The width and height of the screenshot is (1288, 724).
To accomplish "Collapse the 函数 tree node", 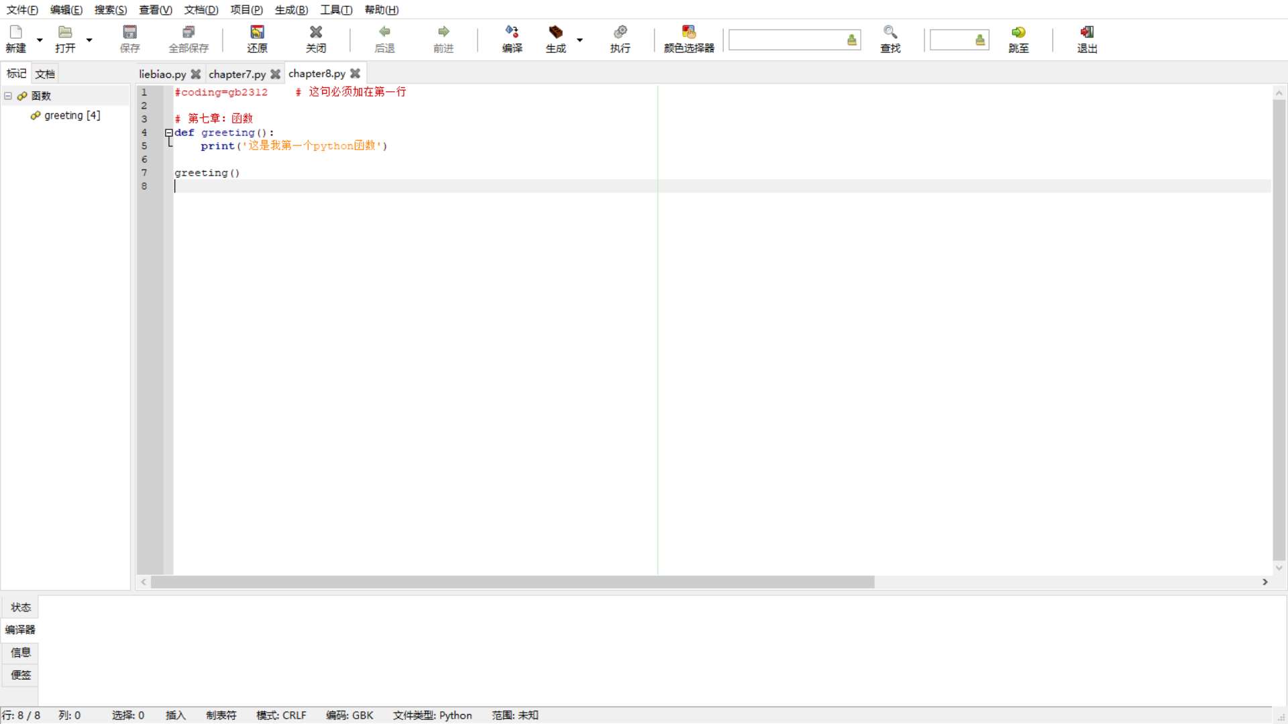I will (x=8, y=96).
